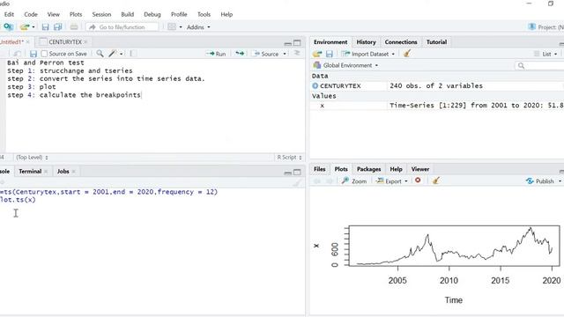This screenshot has width=564, height=317.
Task: Click the New File icon in main toolbar
Action: click(8, 27)
